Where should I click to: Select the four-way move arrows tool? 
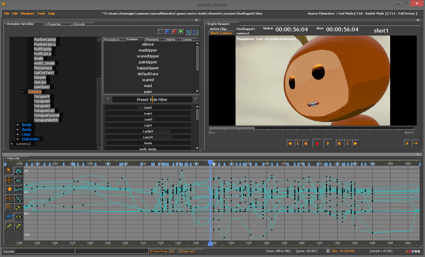(9, 180)
